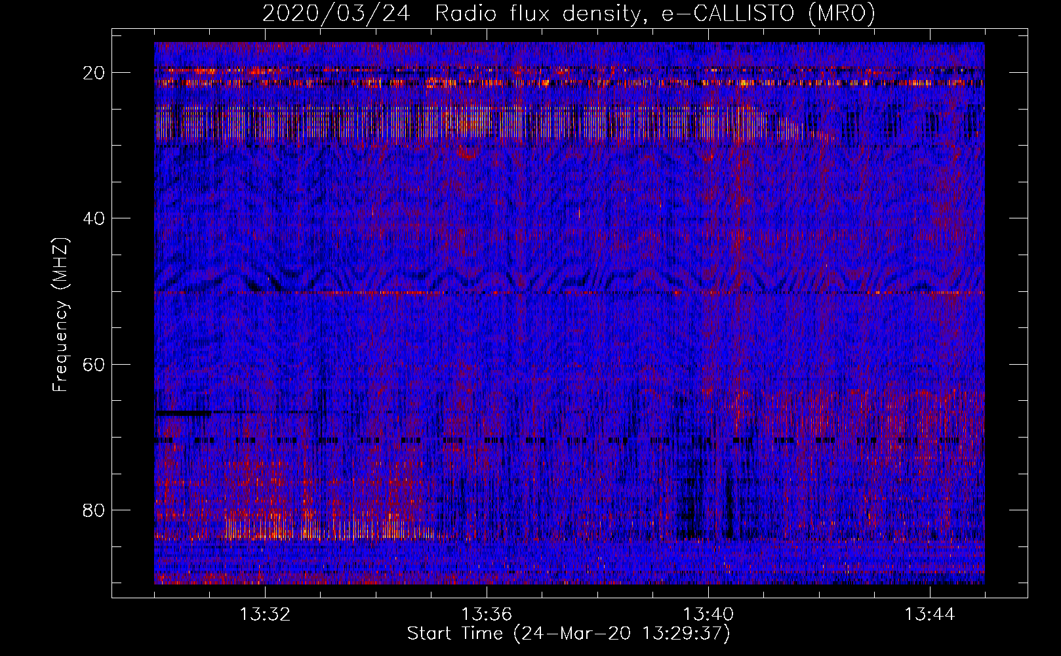Screen dimensions: 1061x656
Task: Click the 20 MHz frequency tick label
Action: coord(94,72)
